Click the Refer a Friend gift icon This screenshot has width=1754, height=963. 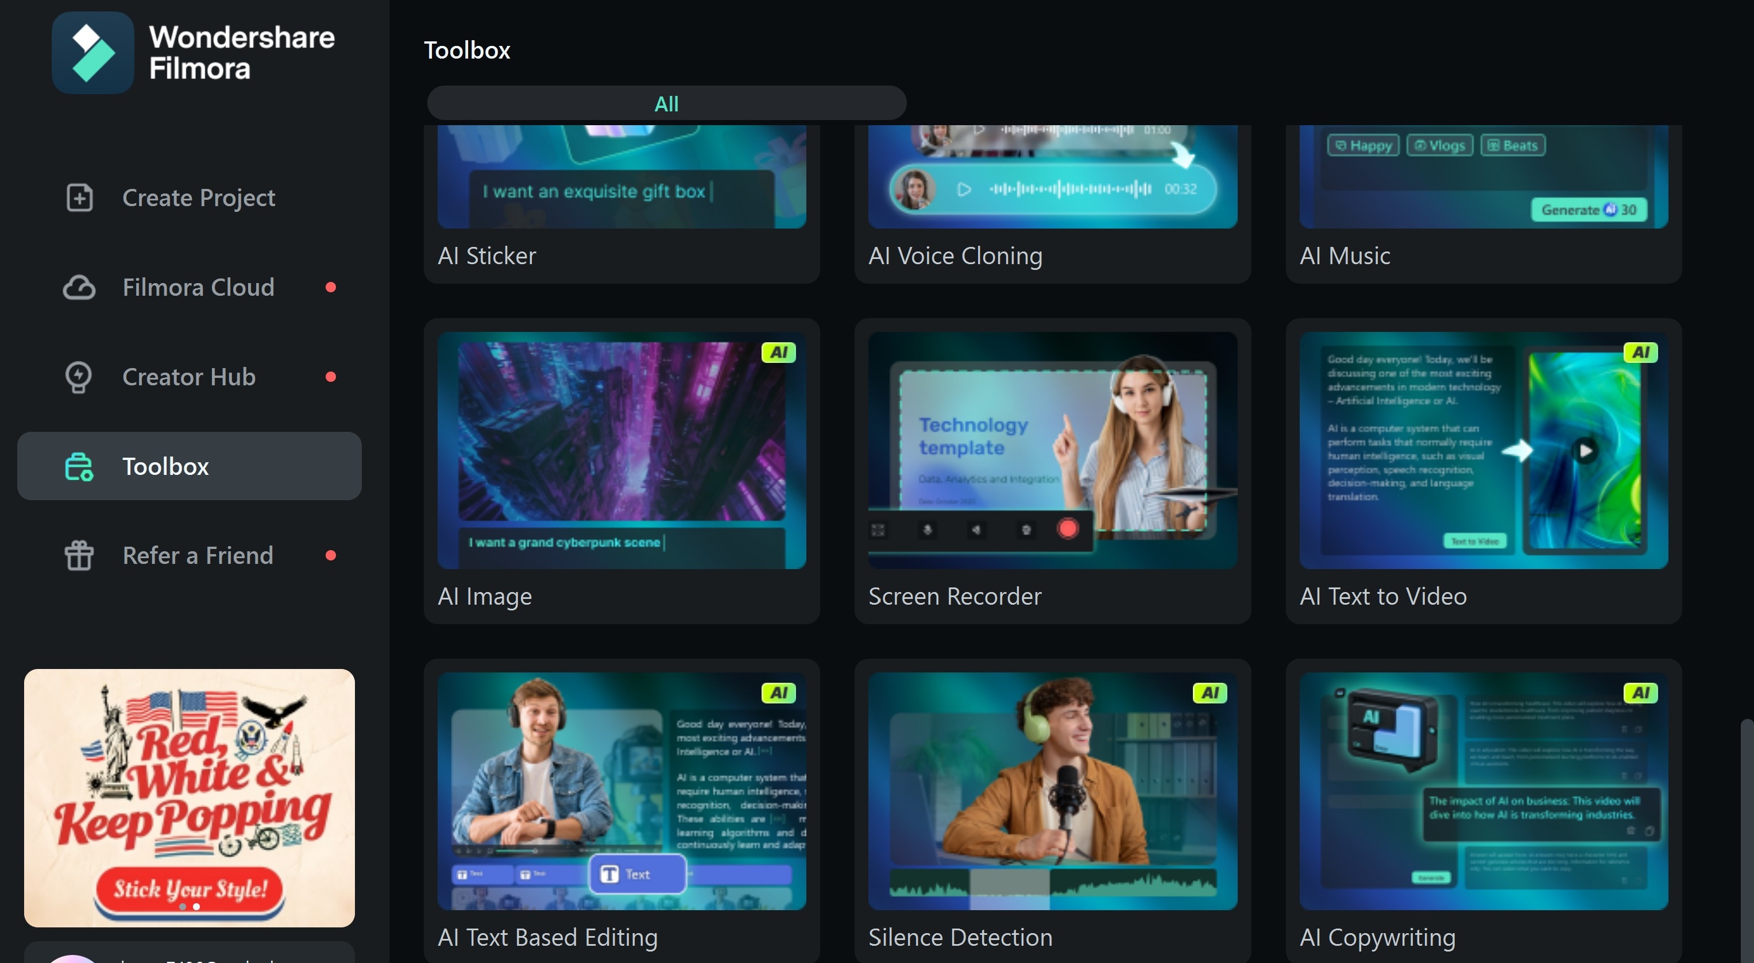pos(79,556)
